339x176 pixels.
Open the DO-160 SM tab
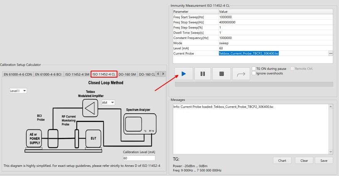[x=127, y=74]
